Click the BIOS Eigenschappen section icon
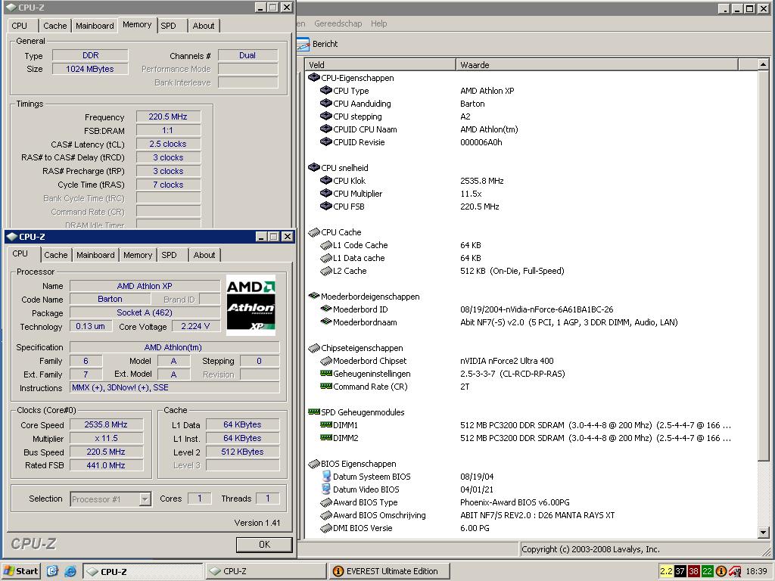 coord(314,464)
